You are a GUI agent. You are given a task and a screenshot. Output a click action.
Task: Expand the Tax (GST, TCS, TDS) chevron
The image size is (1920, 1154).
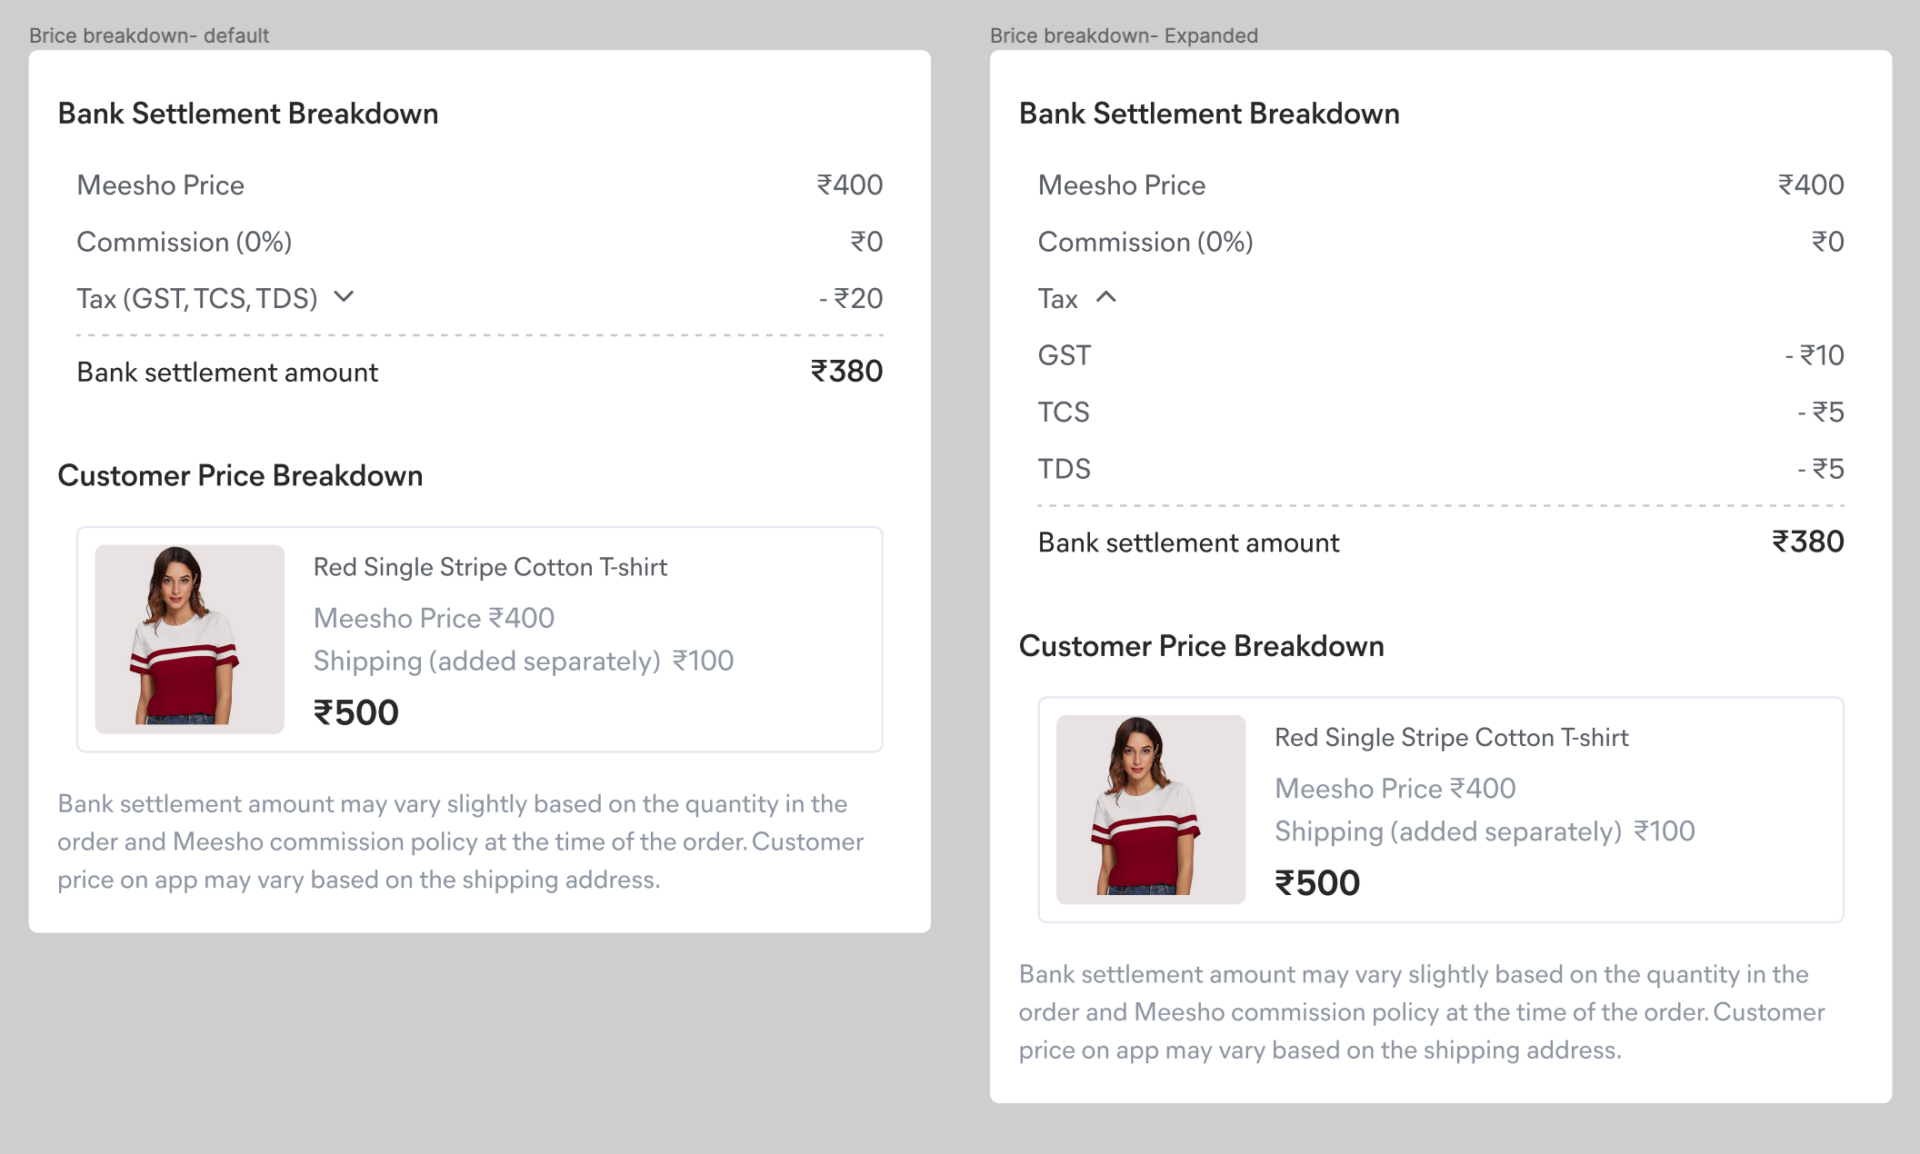click(344, 297)
